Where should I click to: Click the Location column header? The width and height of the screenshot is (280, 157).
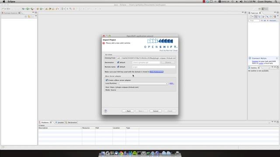pyautogui.click(x=119, y=128)
